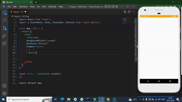Click the 'const styles = StyleSheet.create({' line
The width and height of the screenshot is (182, 102).
40,74
